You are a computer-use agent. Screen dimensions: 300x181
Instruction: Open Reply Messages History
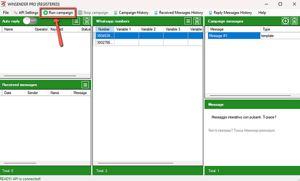pos(230,13)
